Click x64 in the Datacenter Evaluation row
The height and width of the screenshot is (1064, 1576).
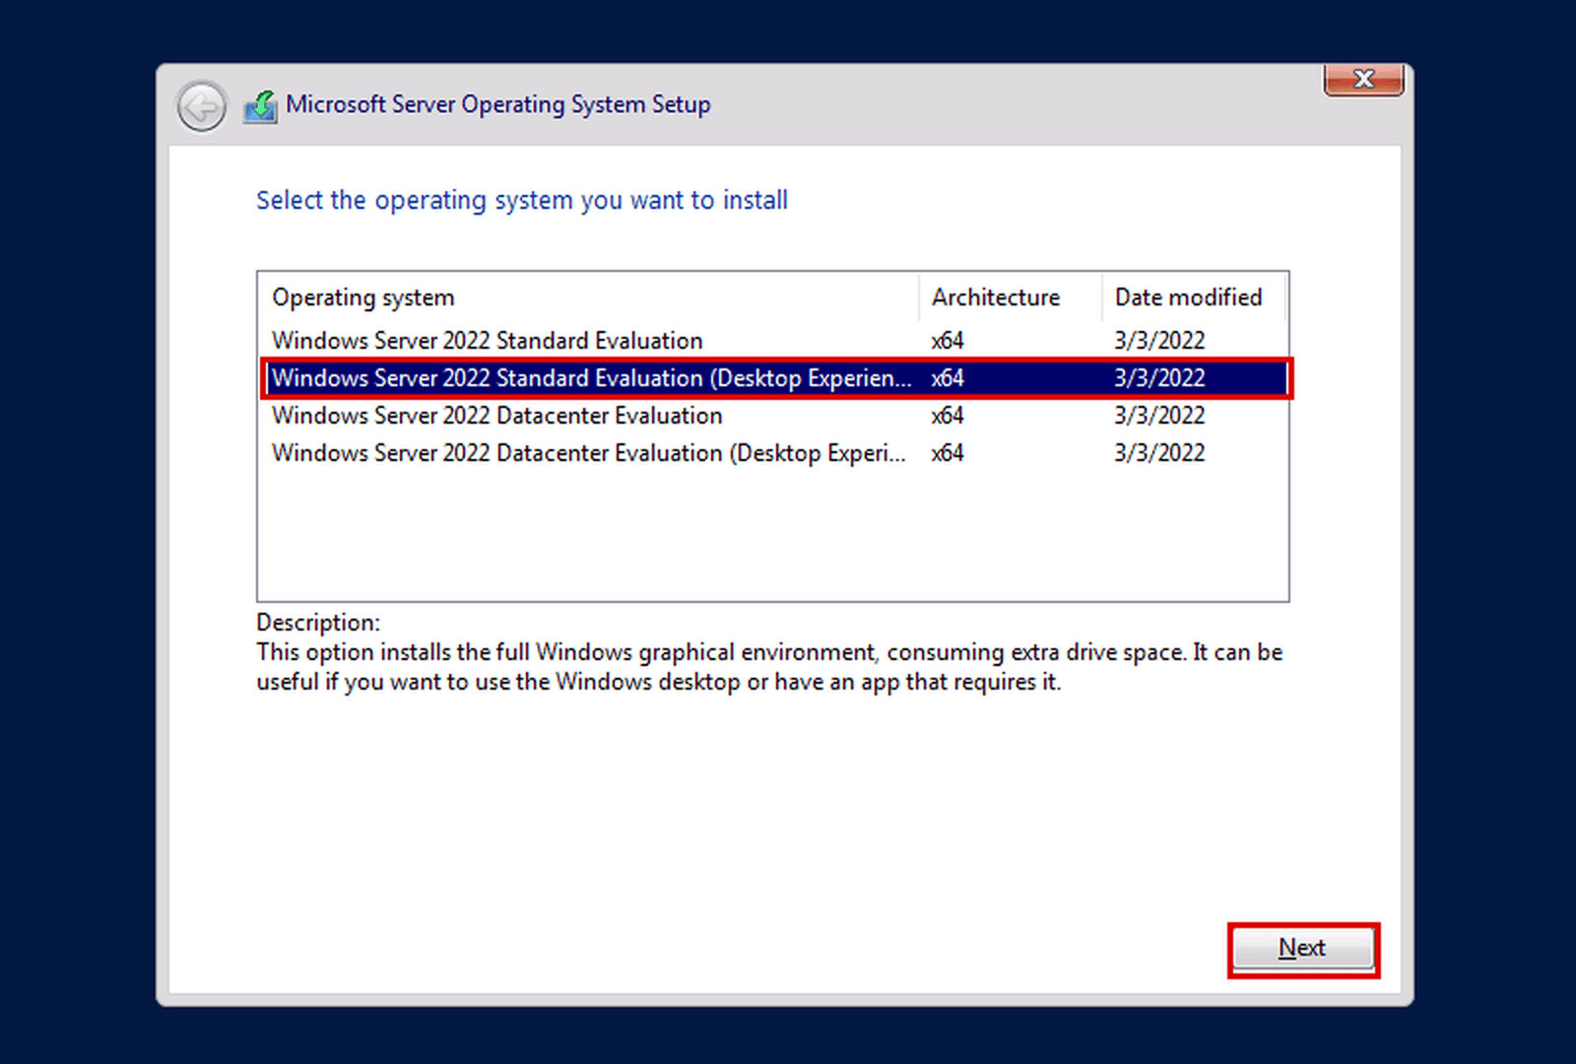[948, 416]
